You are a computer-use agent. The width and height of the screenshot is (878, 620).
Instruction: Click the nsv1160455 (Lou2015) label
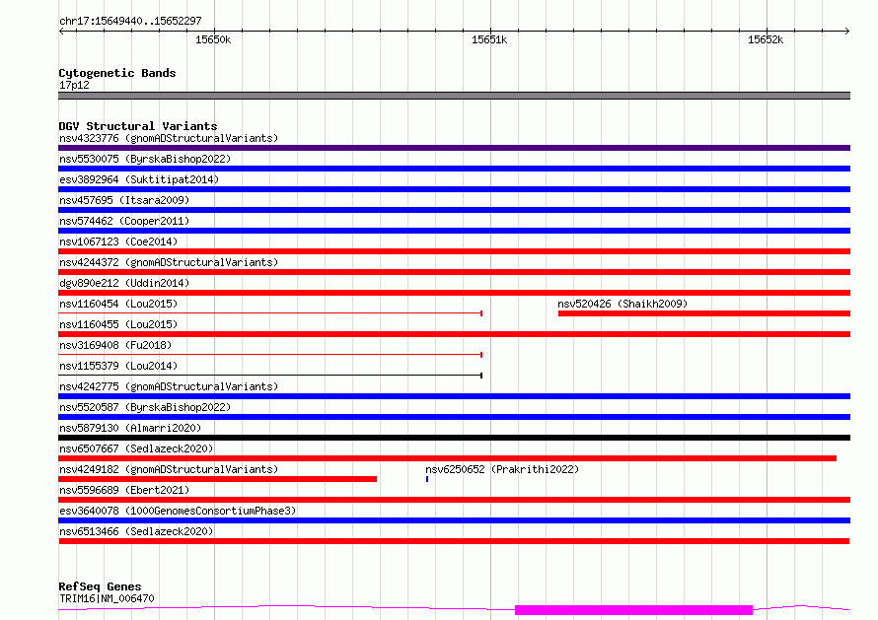[118, 324]
